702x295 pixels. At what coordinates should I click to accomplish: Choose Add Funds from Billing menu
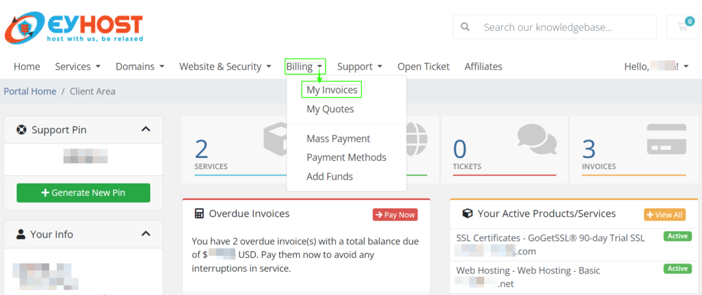[330, 177]
